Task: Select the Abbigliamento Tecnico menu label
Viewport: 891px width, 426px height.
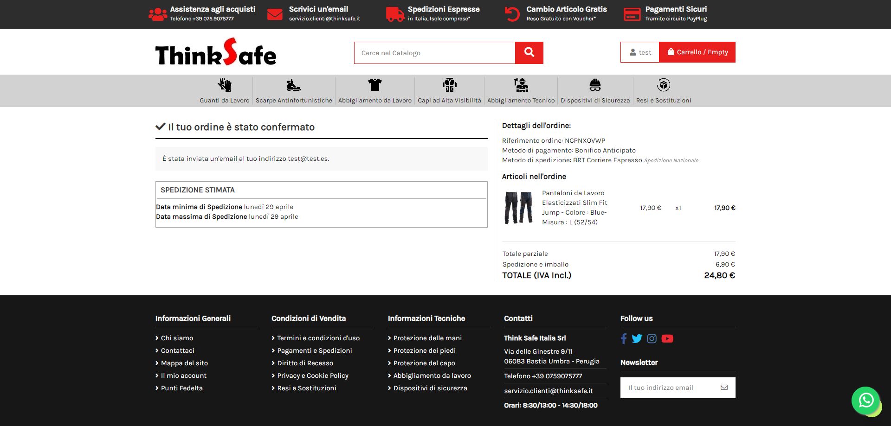Action: (x=521, y=100)
